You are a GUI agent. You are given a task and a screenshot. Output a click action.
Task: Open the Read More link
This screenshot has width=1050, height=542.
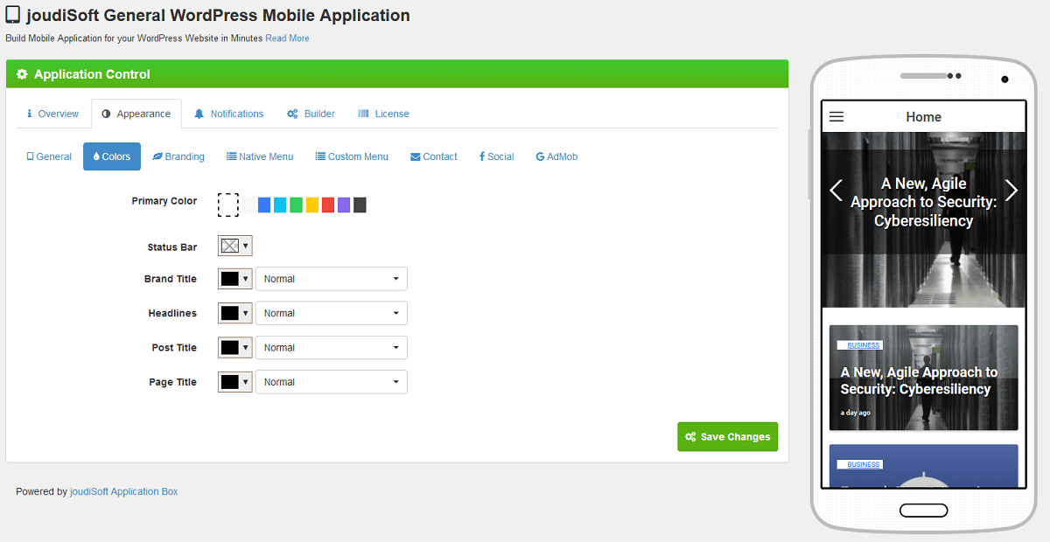[287, 38]
